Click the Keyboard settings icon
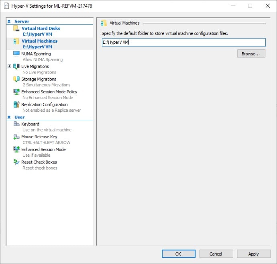 [x=16, y=124]
